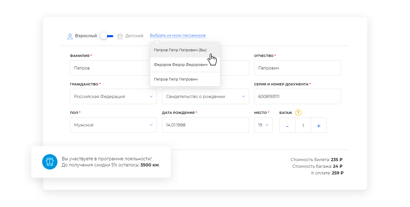Screen dimensions: 410x207
Task: Click the child passenger icon
Action: click(x=120, y=36)
